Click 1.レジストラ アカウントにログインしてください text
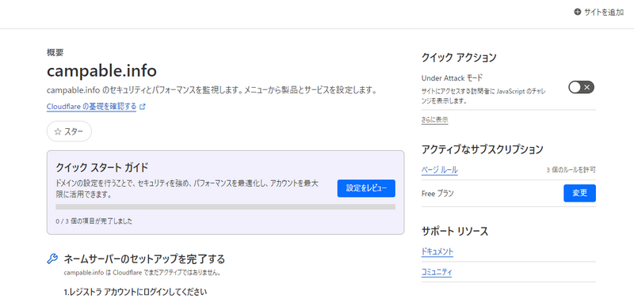634x302 pixels. pyautogui.click(x=136, y=293)
